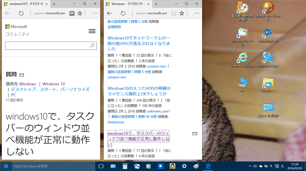
Task: Select the PC desktop icon
Action: (x=243, y=85)
